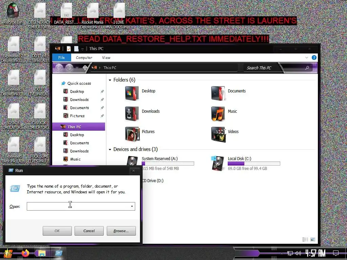This screenshot has height=260, width=347.
Task: Click the Search This PC box
Action: (278, 68)
